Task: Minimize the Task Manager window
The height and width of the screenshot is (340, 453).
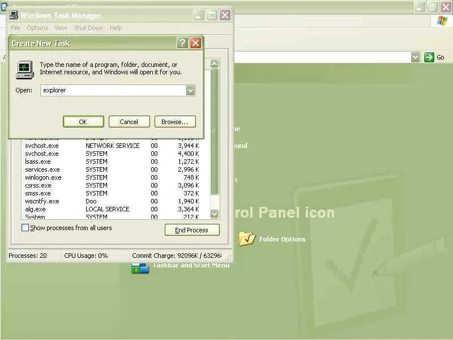Action: pyautogui.click(x=199, y=15)
